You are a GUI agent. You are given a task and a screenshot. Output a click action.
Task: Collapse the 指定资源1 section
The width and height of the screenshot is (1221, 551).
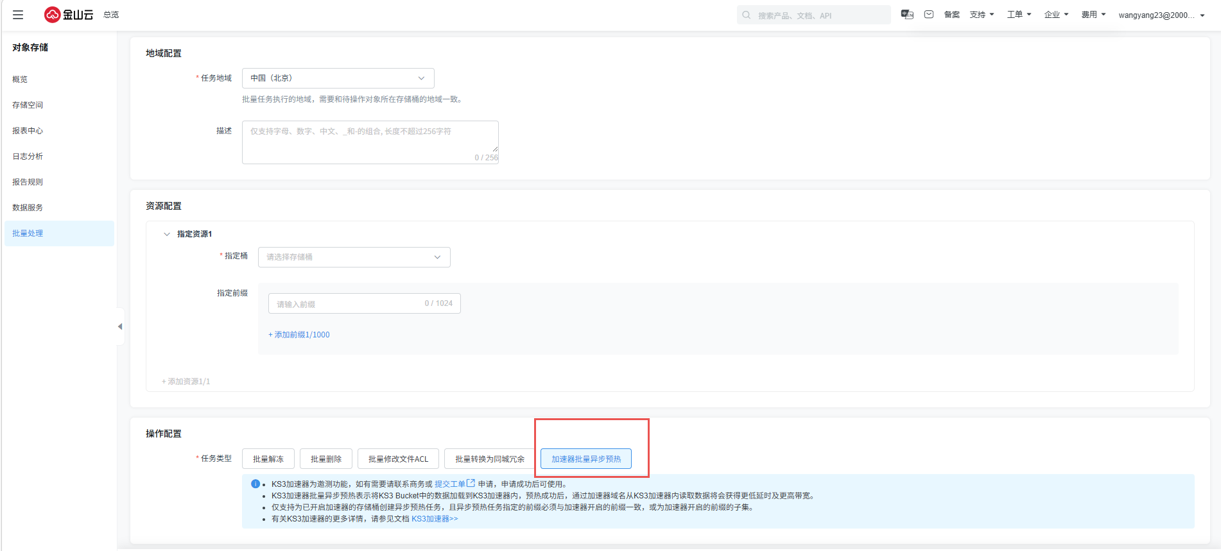click(167, 234)
